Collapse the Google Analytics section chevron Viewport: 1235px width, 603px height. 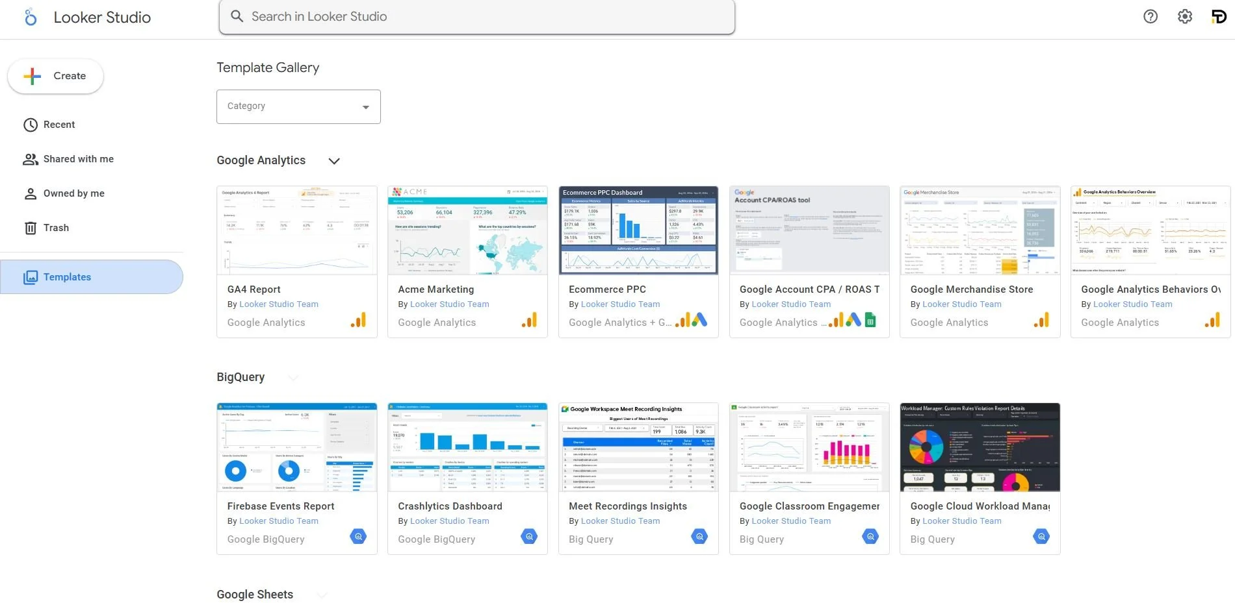[334, 161]
